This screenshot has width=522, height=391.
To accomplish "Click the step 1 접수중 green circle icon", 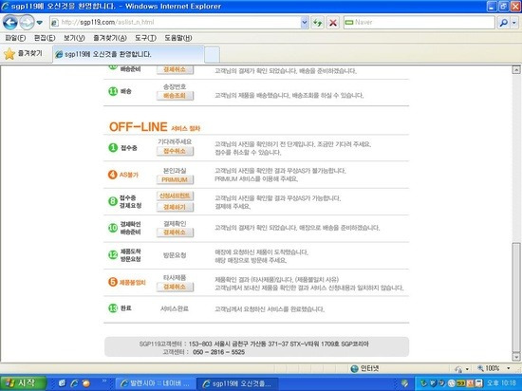I will 113,148.
